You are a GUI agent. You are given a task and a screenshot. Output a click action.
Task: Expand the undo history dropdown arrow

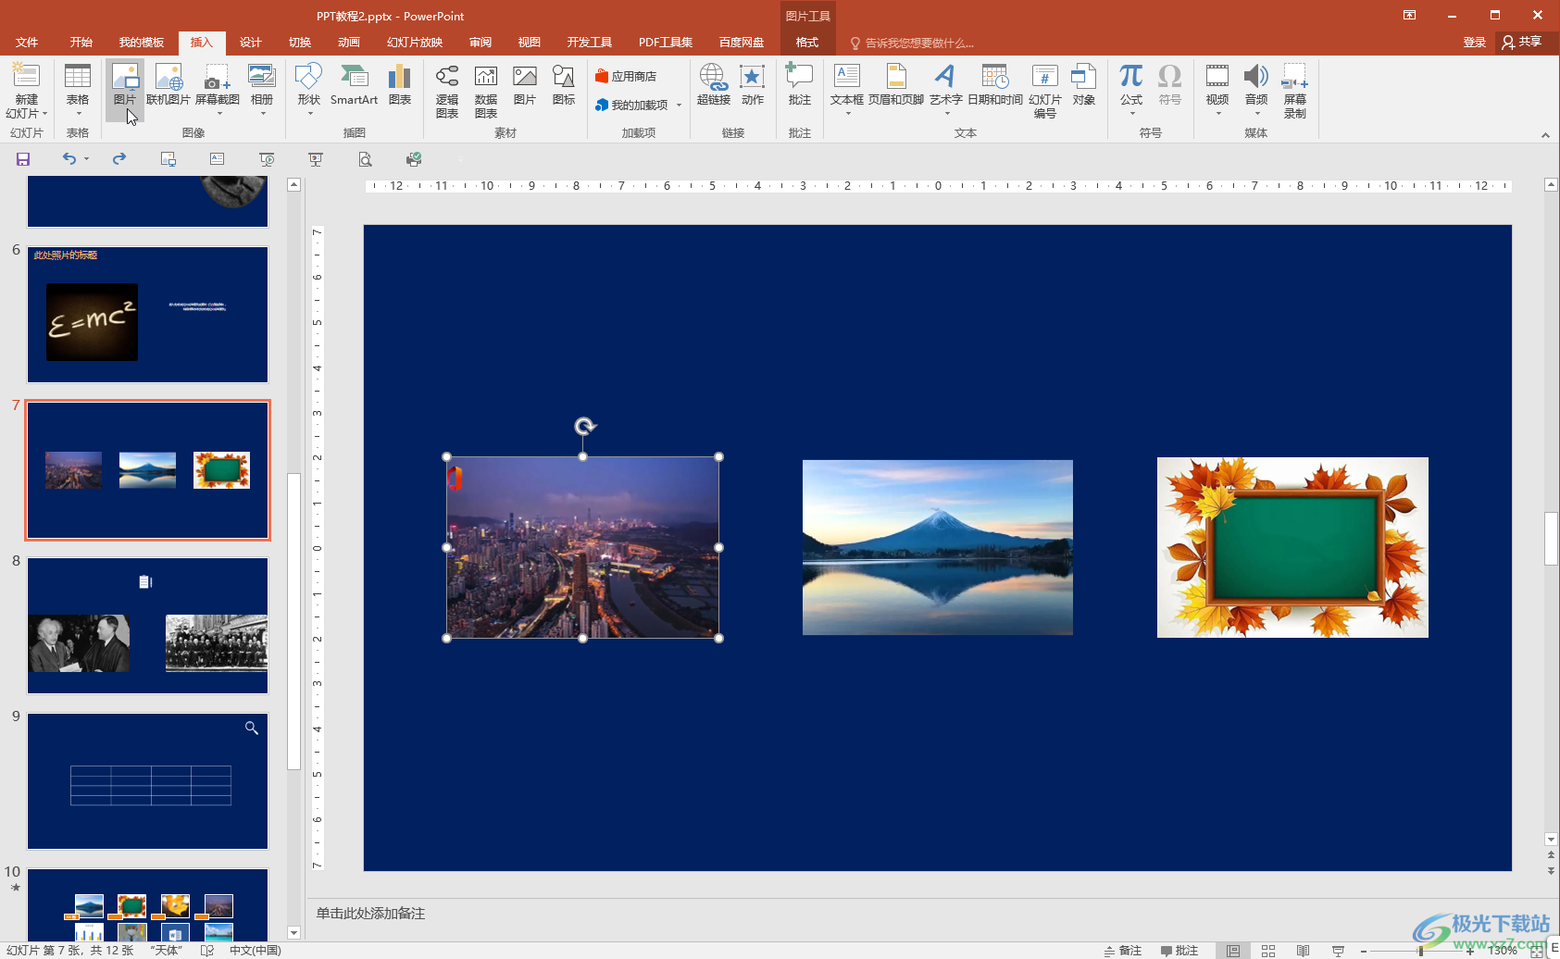tap(86, 159)
